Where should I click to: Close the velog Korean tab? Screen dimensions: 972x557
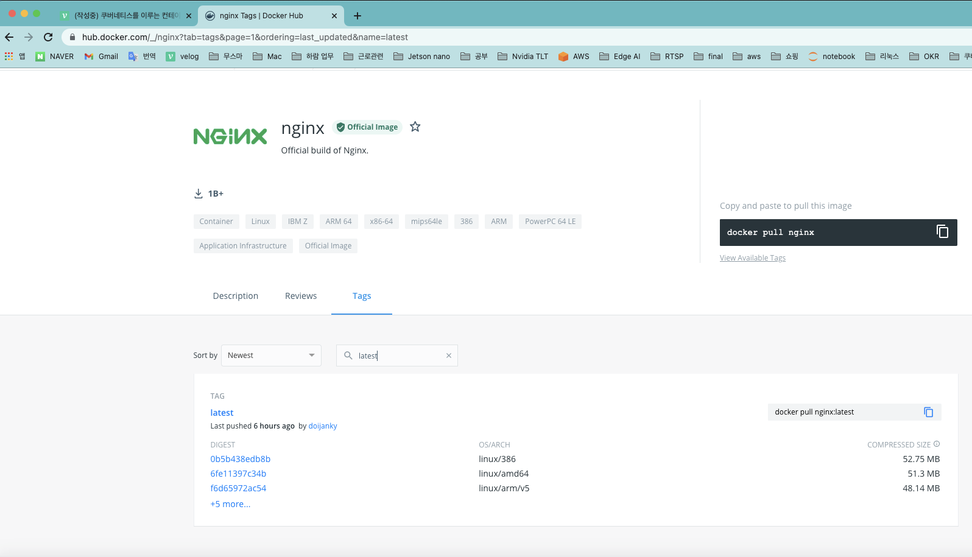(x=189, y=16)
